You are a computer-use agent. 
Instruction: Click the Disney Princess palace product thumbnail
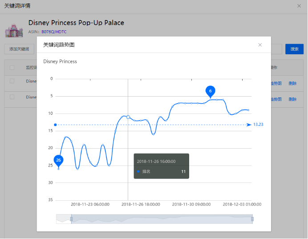[14, 28]
